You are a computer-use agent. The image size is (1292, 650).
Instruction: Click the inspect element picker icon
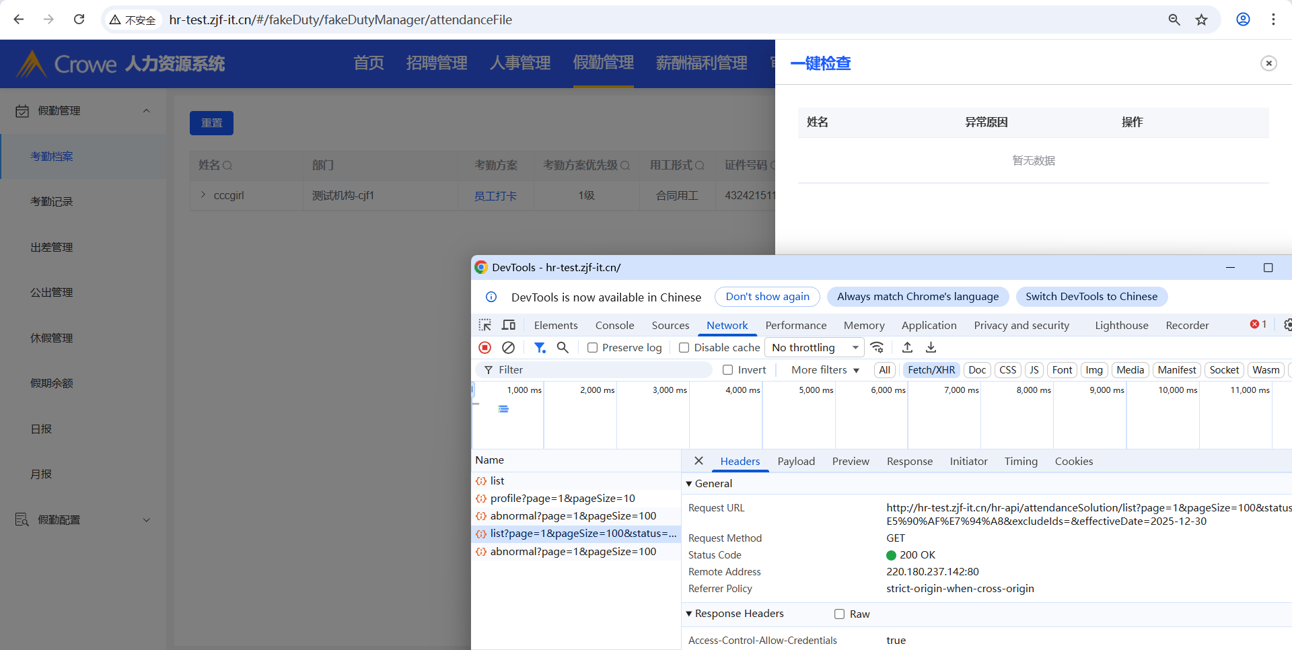point(485,325)
